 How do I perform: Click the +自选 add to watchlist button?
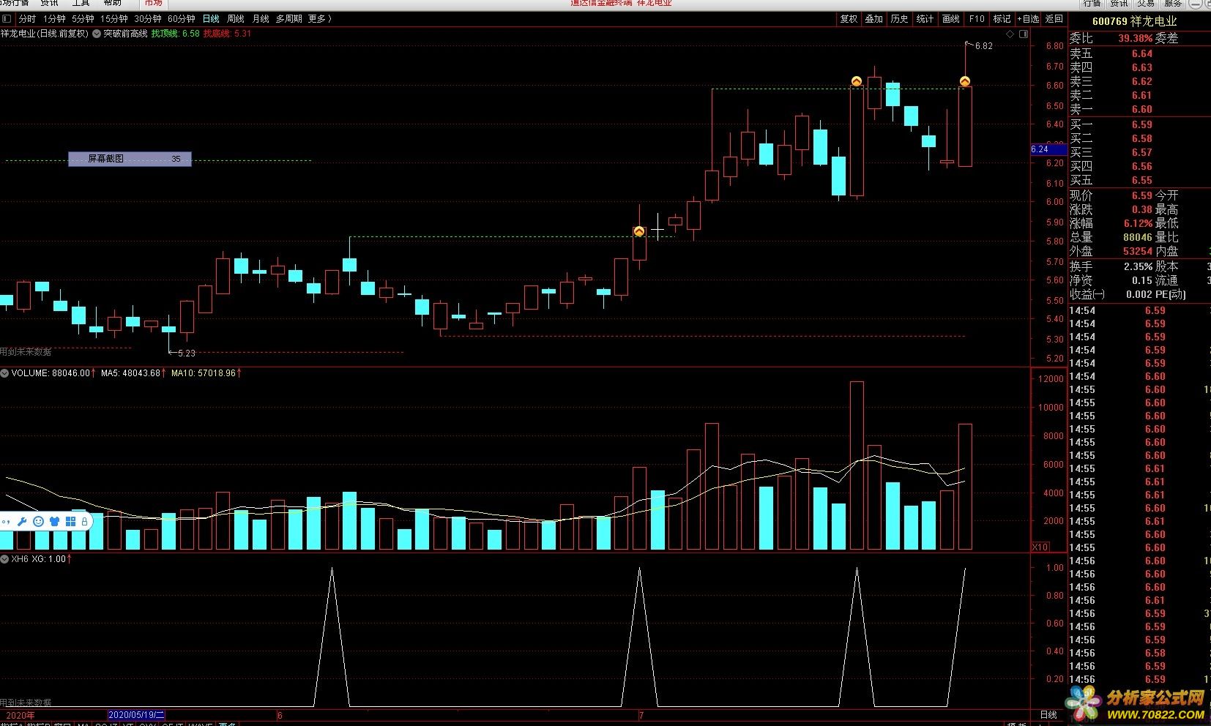tap(1028, 19)
